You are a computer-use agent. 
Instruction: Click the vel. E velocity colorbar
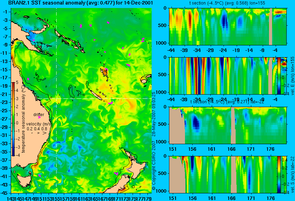click(279, 76)
